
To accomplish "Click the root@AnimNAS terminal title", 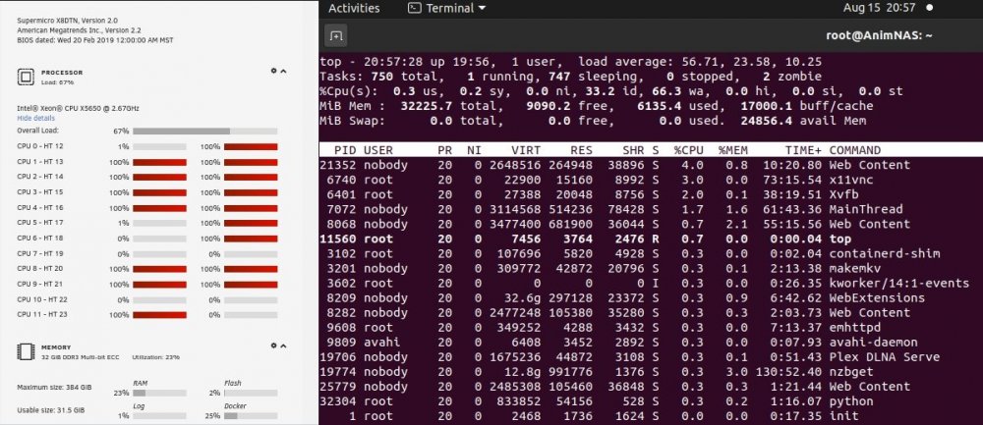I will [x=879, y=35].
